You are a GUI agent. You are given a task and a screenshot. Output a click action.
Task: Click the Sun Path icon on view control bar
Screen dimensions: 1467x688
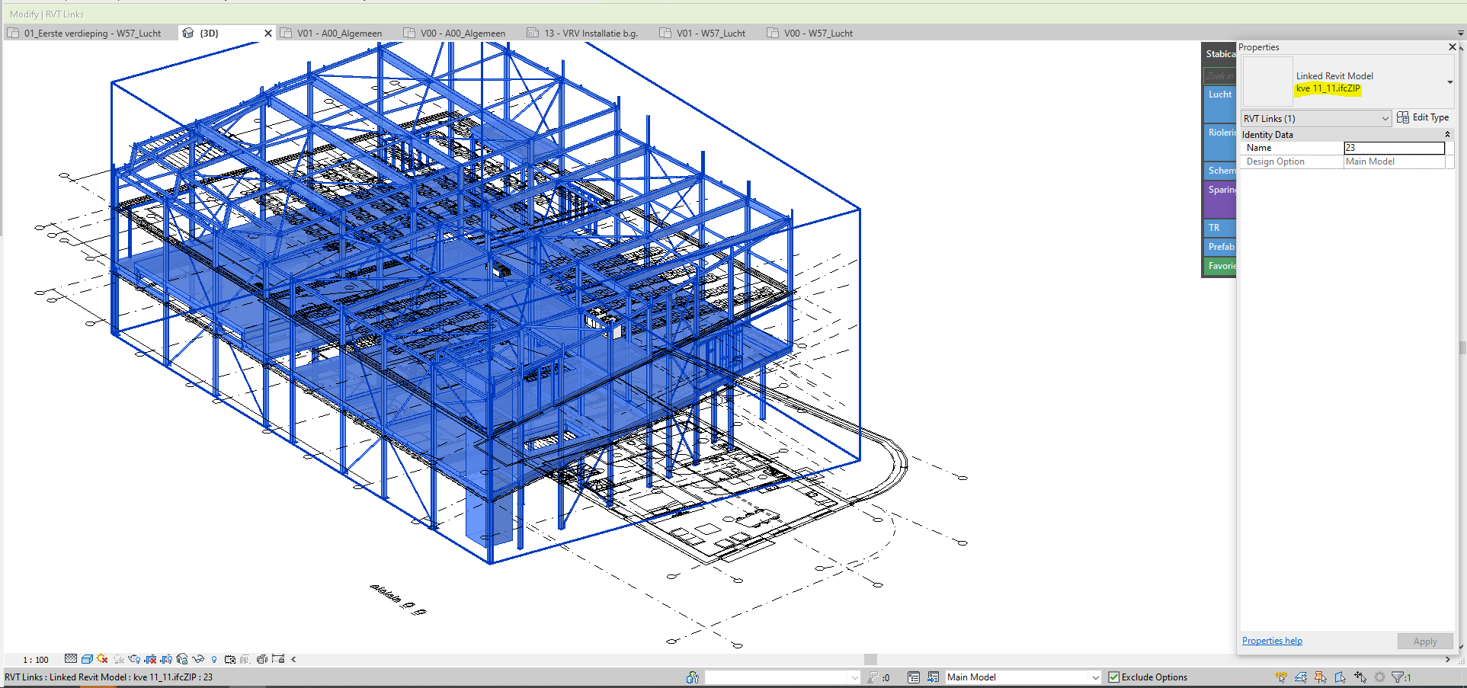tap(102, 659)
